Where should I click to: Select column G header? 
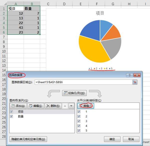[x=113, y=4]
